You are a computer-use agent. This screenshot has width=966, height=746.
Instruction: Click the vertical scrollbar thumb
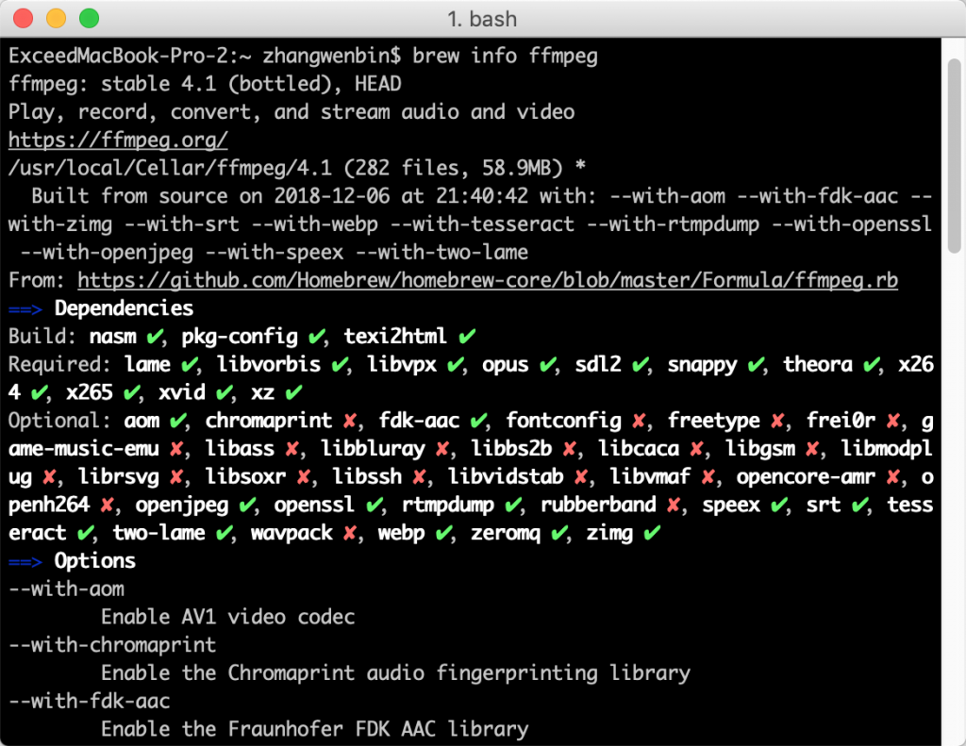(955, 156)
